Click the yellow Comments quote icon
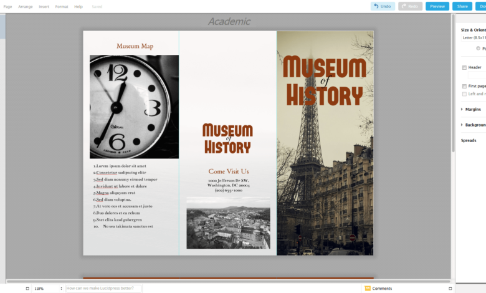486x293 pixels. pos(368,289)
